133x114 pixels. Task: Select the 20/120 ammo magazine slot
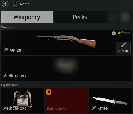[x=123, y=48]
